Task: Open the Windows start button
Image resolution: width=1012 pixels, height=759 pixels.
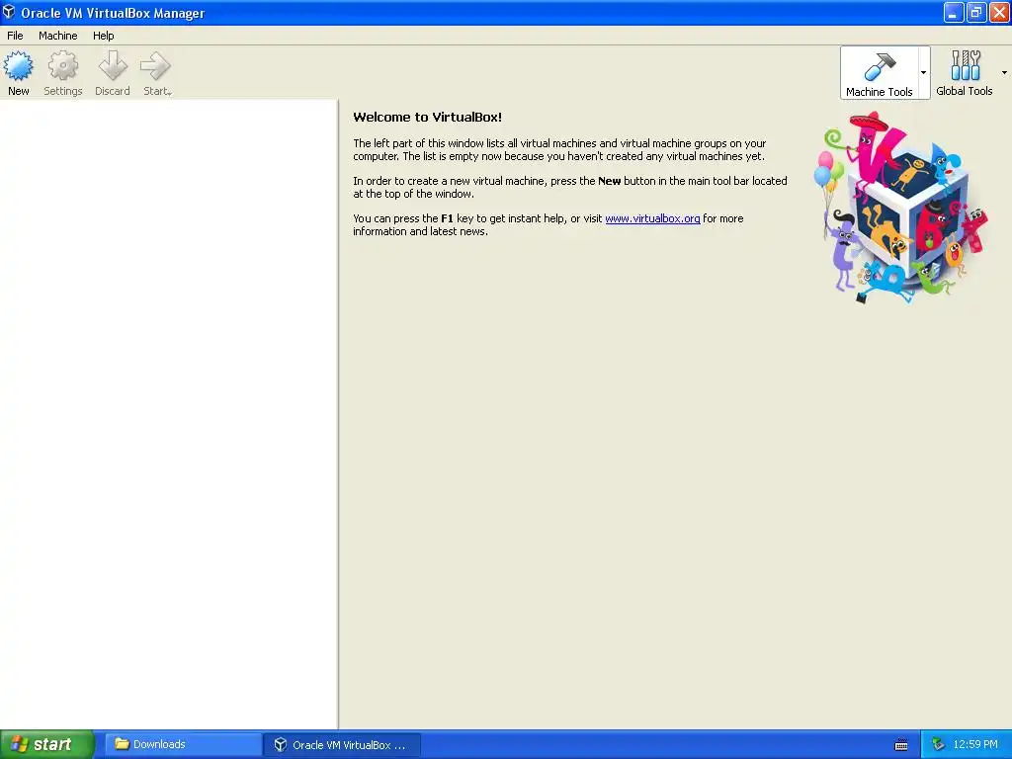Action: coord(47,744)
